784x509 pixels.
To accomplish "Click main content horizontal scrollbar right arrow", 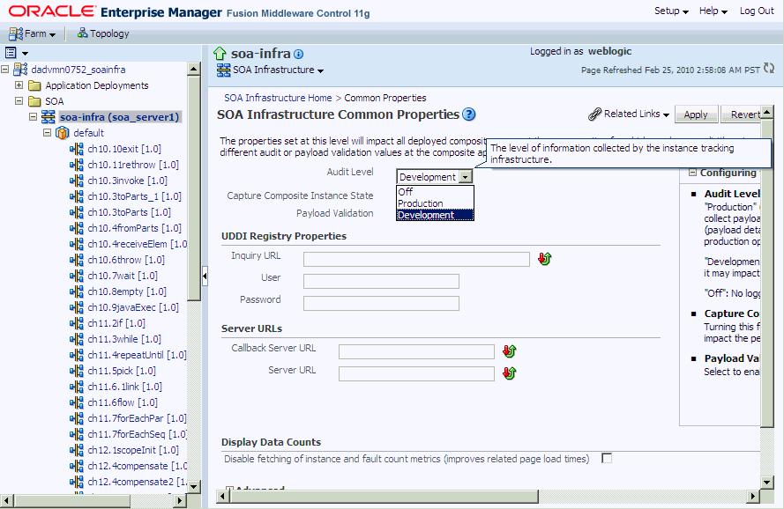I will [753, 496].
